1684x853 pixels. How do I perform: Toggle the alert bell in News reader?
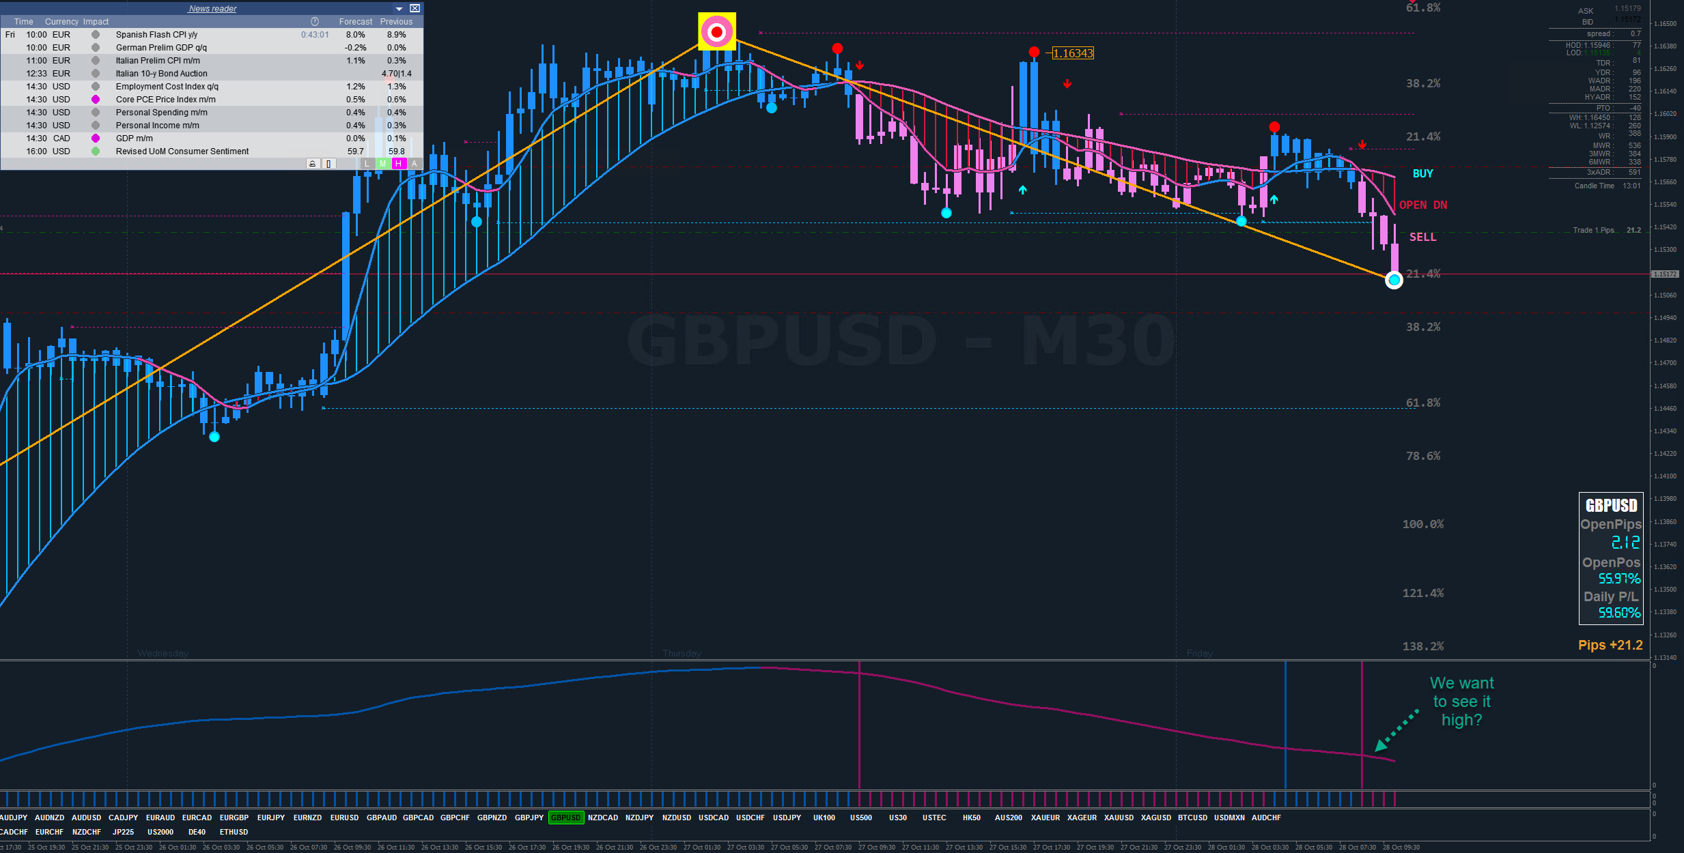click(312, 163)
